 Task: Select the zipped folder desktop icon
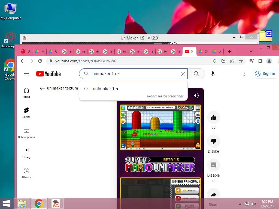click(266, 36)
